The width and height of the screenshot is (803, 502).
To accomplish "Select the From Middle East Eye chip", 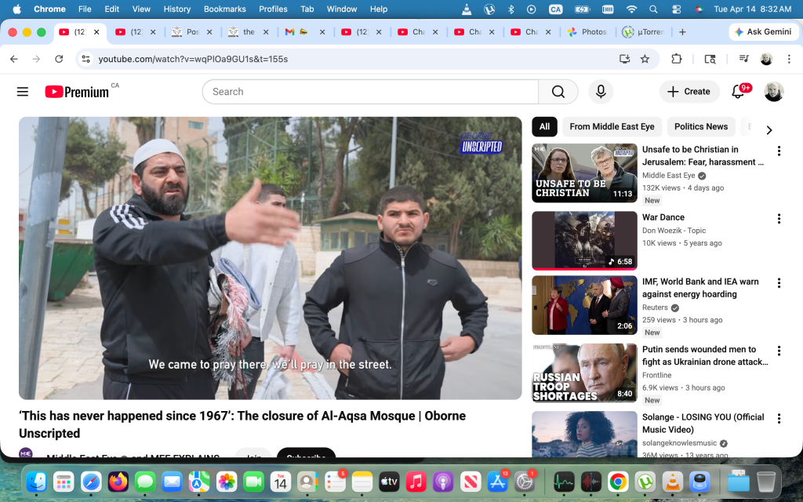I will tap(612, 127).
